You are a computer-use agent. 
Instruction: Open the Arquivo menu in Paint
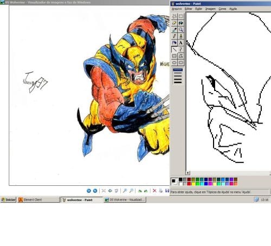coord(177,9)
